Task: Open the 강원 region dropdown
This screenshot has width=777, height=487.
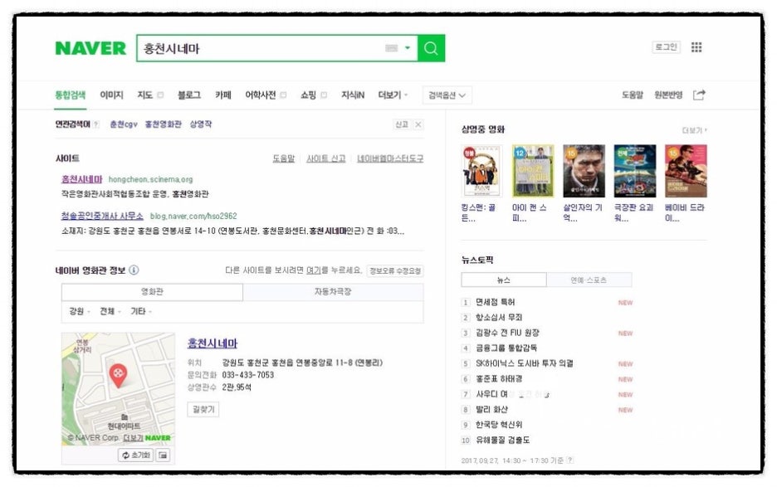Action: click(80, 311)
